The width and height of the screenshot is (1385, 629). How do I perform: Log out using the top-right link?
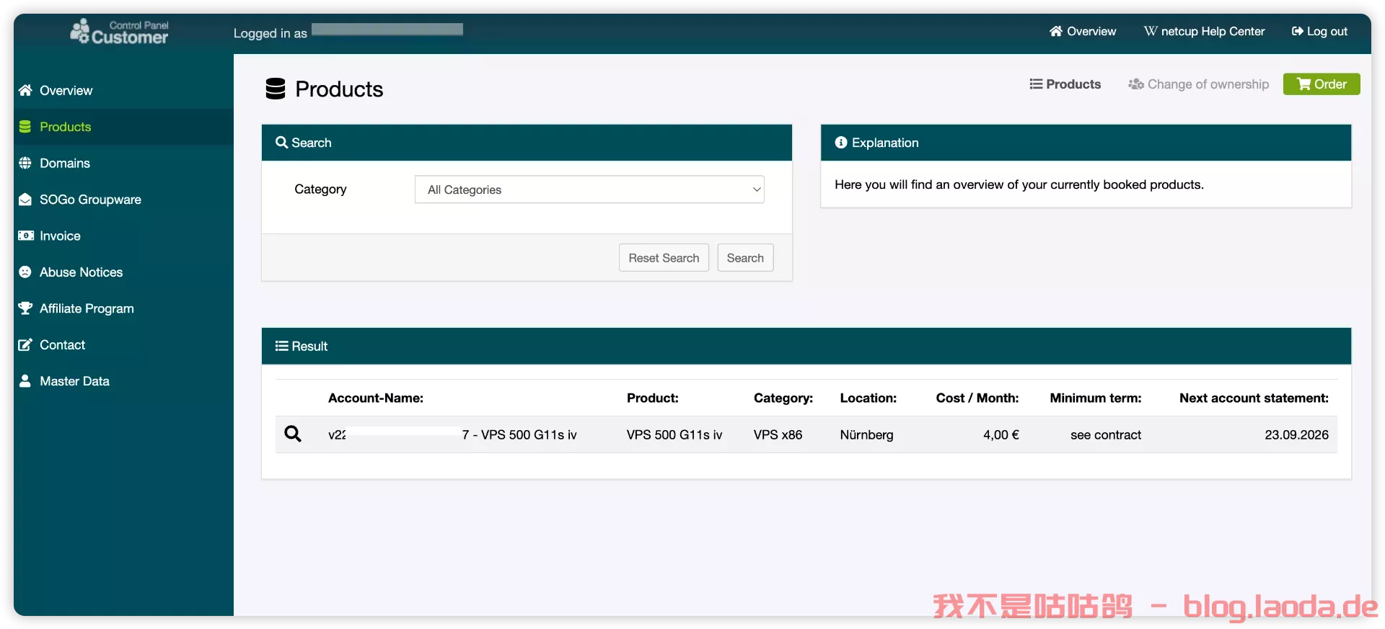pos(1319,32)
